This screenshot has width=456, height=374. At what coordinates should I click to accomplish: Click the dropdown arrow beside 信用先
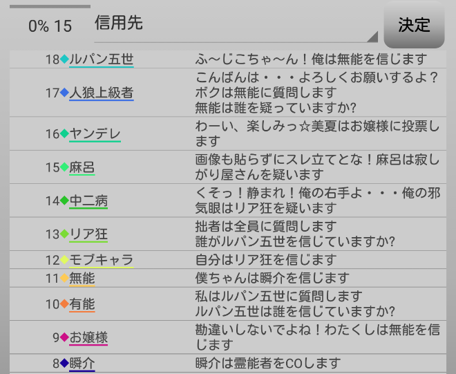tap(372, 37)
